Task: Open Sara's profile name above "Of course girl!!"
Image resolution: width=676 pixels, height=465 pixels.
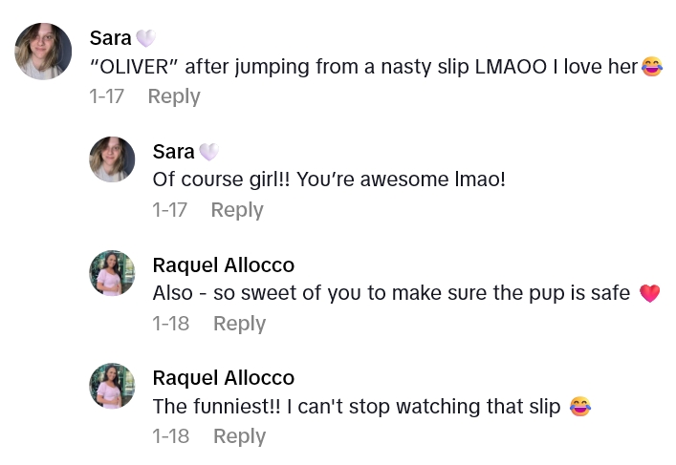Action: 173,152
